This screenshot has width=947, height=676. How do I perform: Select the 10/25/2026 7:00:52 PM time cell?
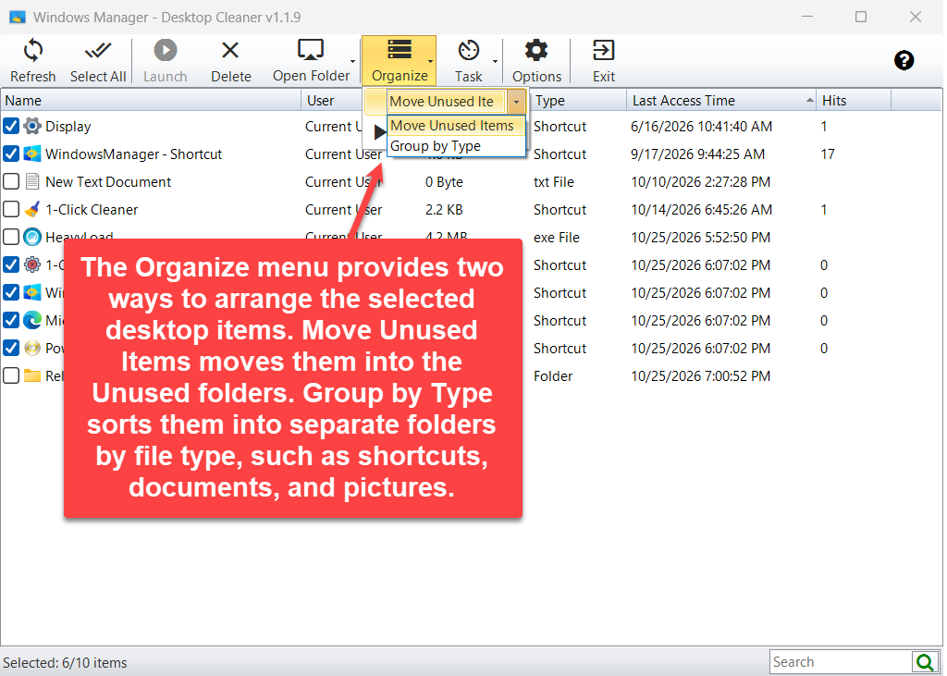pyautogui.click(x=701, y=375)
